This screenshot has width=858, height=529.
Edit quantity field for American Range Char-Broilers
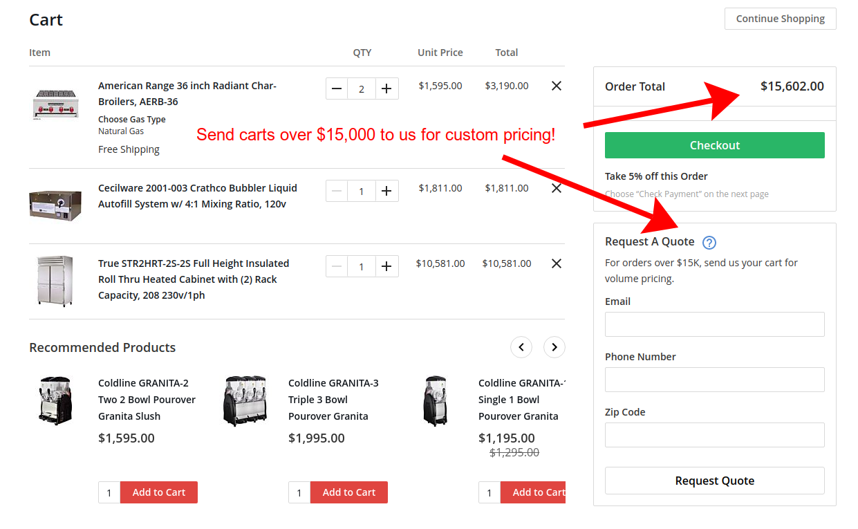[x=362, y=89]
